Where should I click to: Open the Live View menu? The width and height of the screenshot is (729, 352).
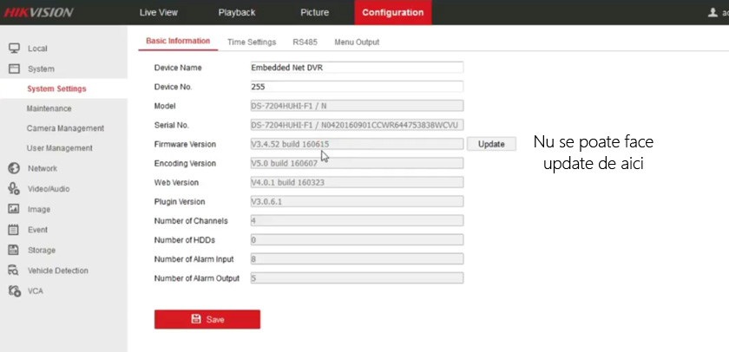(157, 12)
